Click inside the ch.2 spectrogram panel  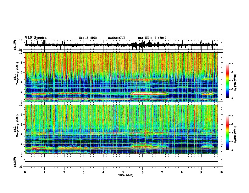pyautogui.click(x=121, y=129)
